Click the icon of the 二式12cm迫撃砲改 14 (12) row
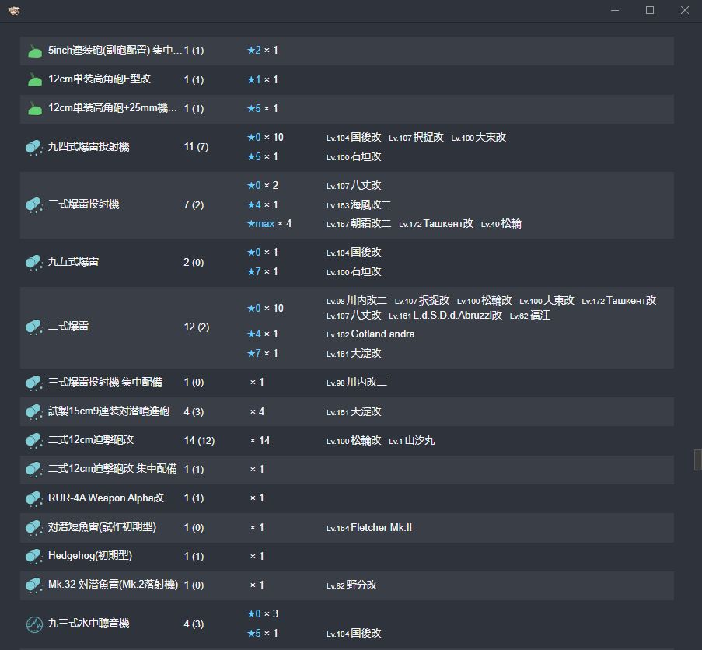The height and width of the screenshot is (650, 702). tap(34, 441)
